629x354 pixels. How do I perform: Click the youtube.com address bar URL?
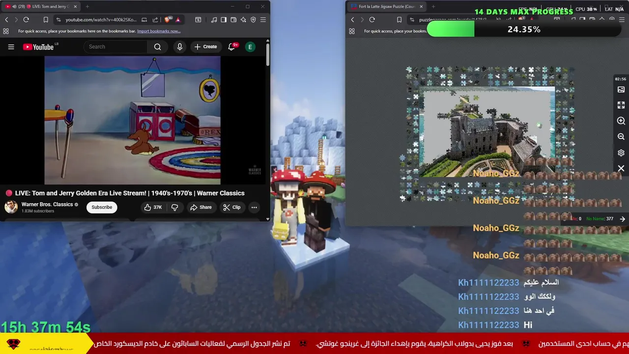[x=101, y=20]
